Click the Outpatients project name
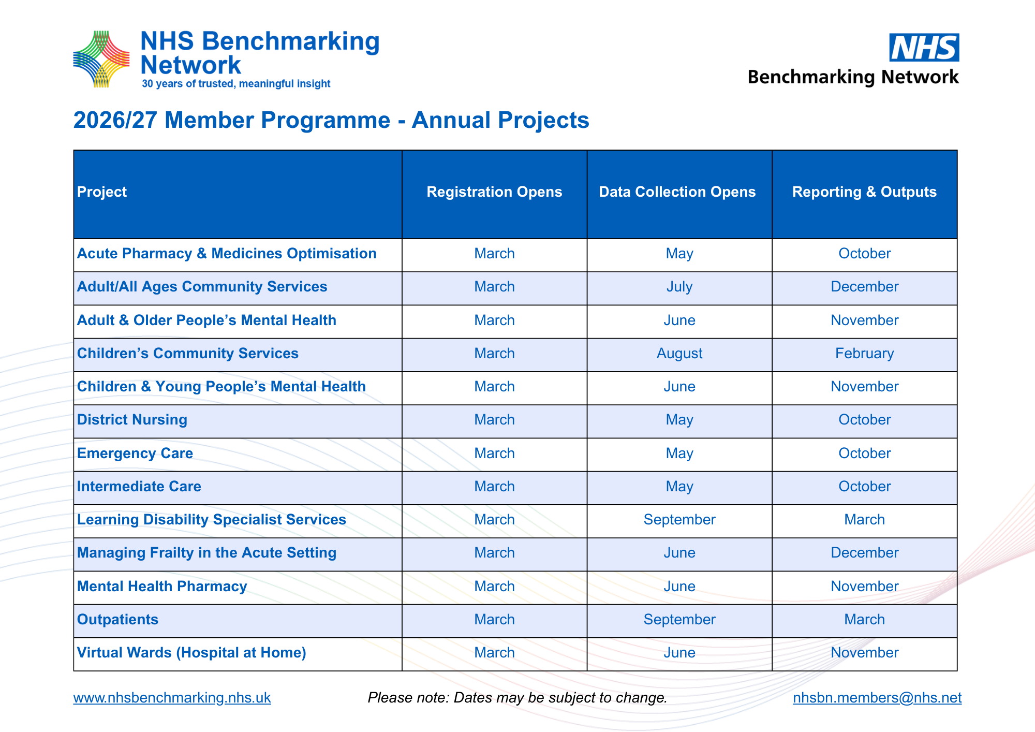This screenshot has height=732, width=1035. [117, 620]
